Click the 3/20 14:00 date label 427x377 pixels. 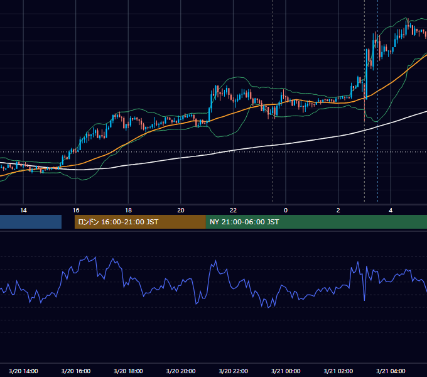tap(23, 371)
